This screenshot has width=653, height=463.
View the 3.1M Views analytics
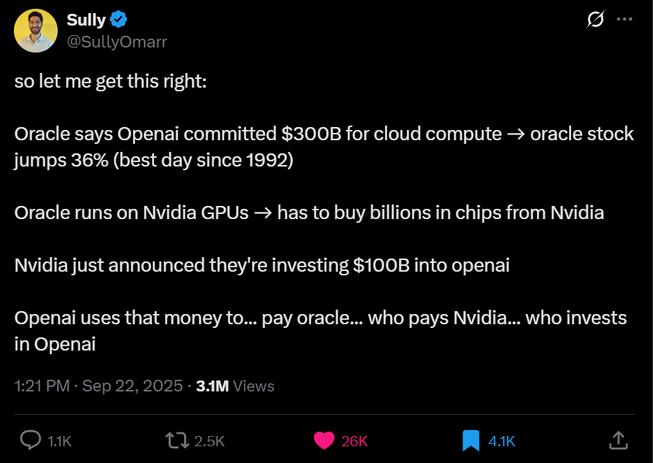coord(235,386)
